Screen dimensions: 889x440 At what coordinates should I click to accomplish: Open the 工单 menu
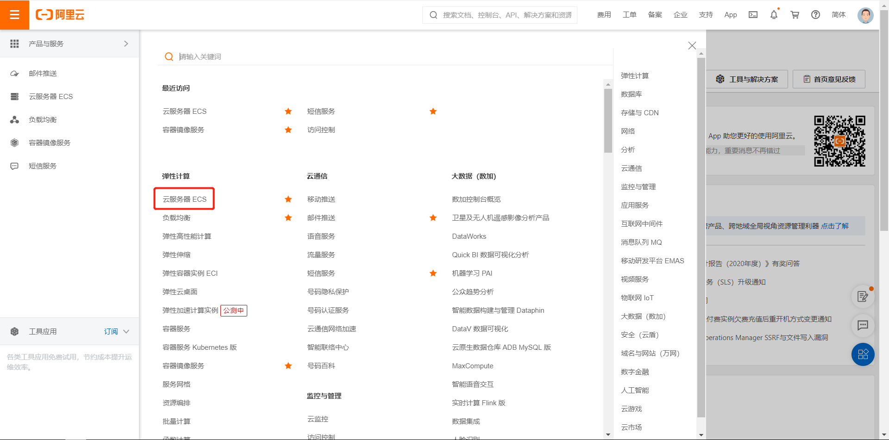point(629,15)
